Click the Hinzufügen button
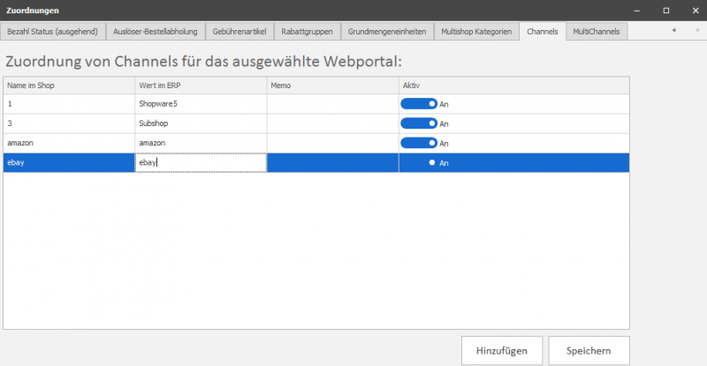This screenshot has width=707, height=366. [502, 350]
